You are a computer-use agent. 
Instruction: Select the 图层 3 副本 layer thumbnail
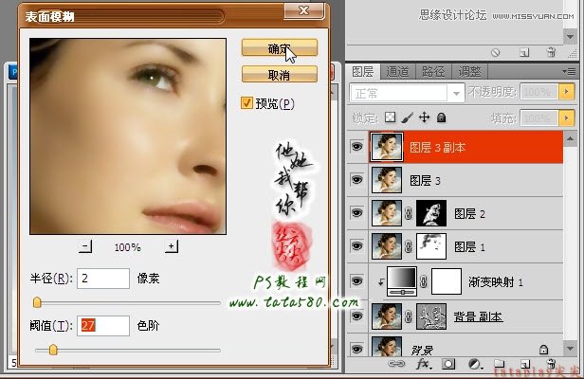(x=387, y=147)
